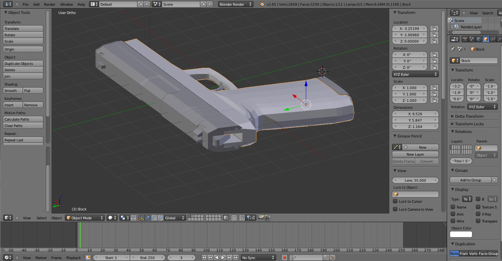Toggle snap magnet icon in 3D header
The height and width of the screenshot is (261, 502).
click(x=242, y=218)
